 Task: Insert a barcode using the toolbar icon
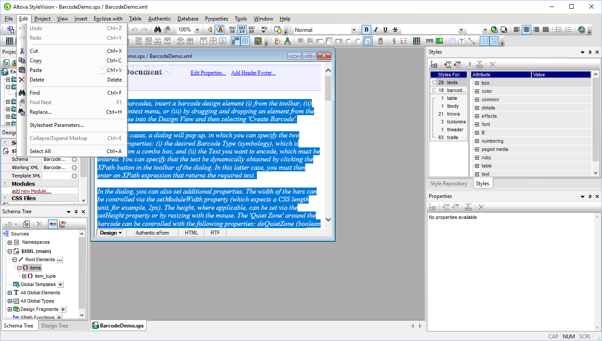click(430, 41)
